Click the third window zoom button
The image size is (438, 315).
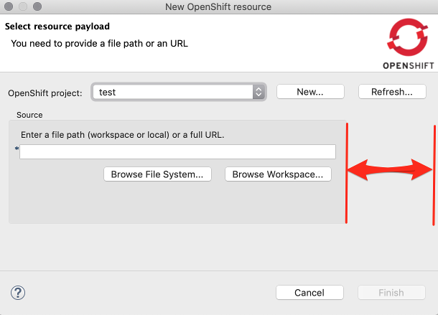pos(37,7)
